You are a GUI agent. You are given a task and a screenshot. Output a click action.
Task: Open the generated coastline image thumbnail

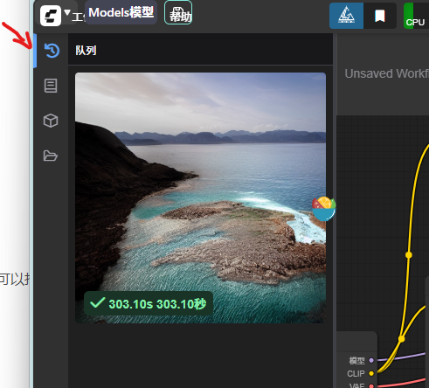[x=200, y=197]
